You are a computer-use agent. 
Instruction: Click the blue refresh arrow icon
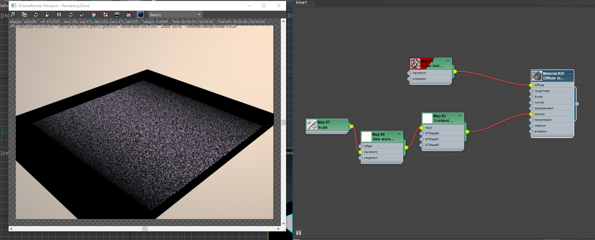(x=71, y=15)
